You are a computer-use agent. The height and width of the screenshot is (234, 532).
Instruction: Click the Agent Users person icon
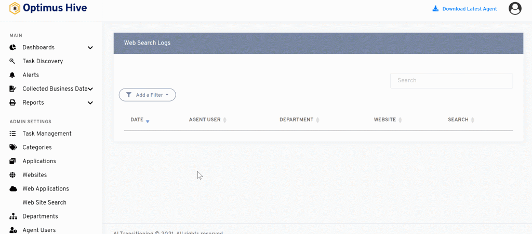click(13, 230)
